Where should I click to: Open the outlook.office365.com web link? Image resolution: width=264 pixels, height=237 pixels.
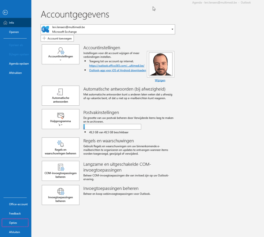coord(117,66)
